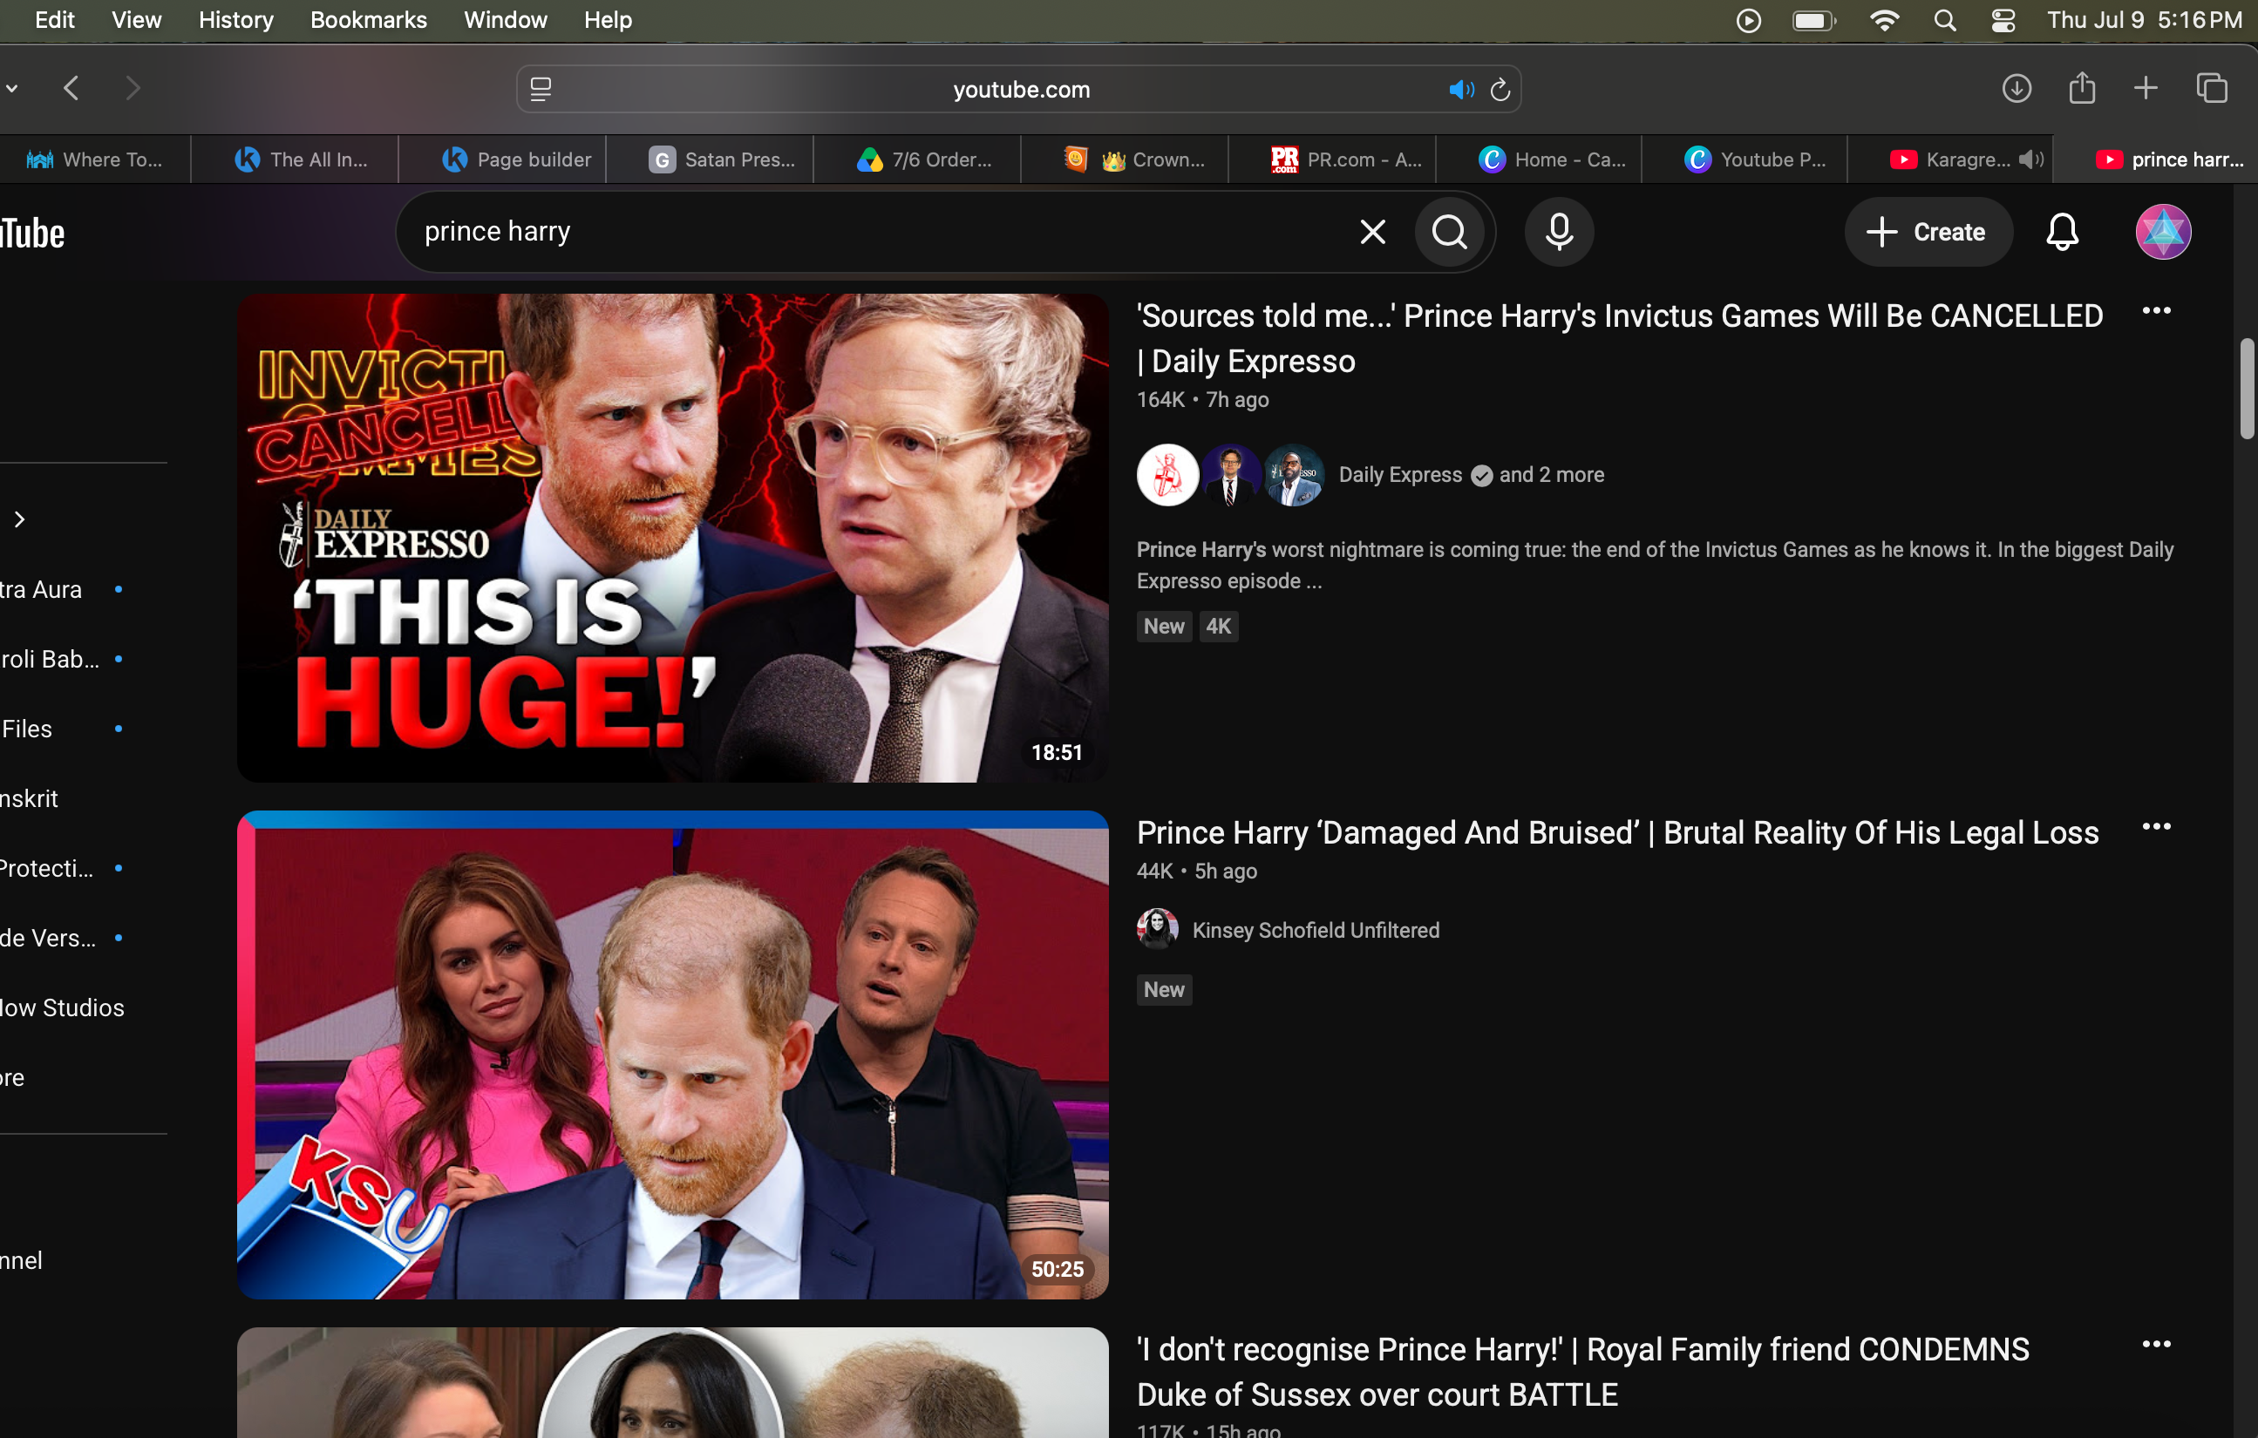The width and height of the screenshot is (2258, 1438).
Task: Click the Safari share icon
Action: point(2082,88)
